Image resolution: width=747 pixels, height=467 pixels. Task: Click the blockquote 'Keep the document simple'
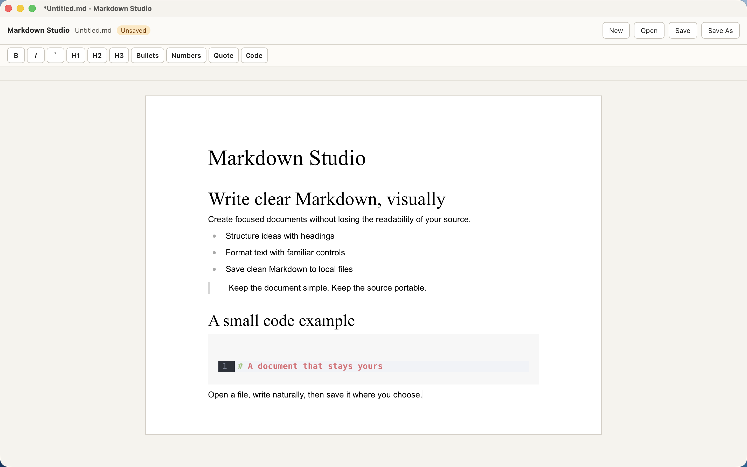(327, 288)
